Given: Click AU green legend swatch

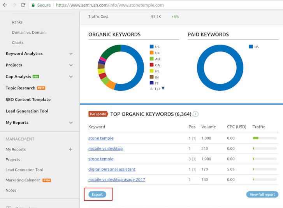Looking at the screenshot, I should point(151,59).
